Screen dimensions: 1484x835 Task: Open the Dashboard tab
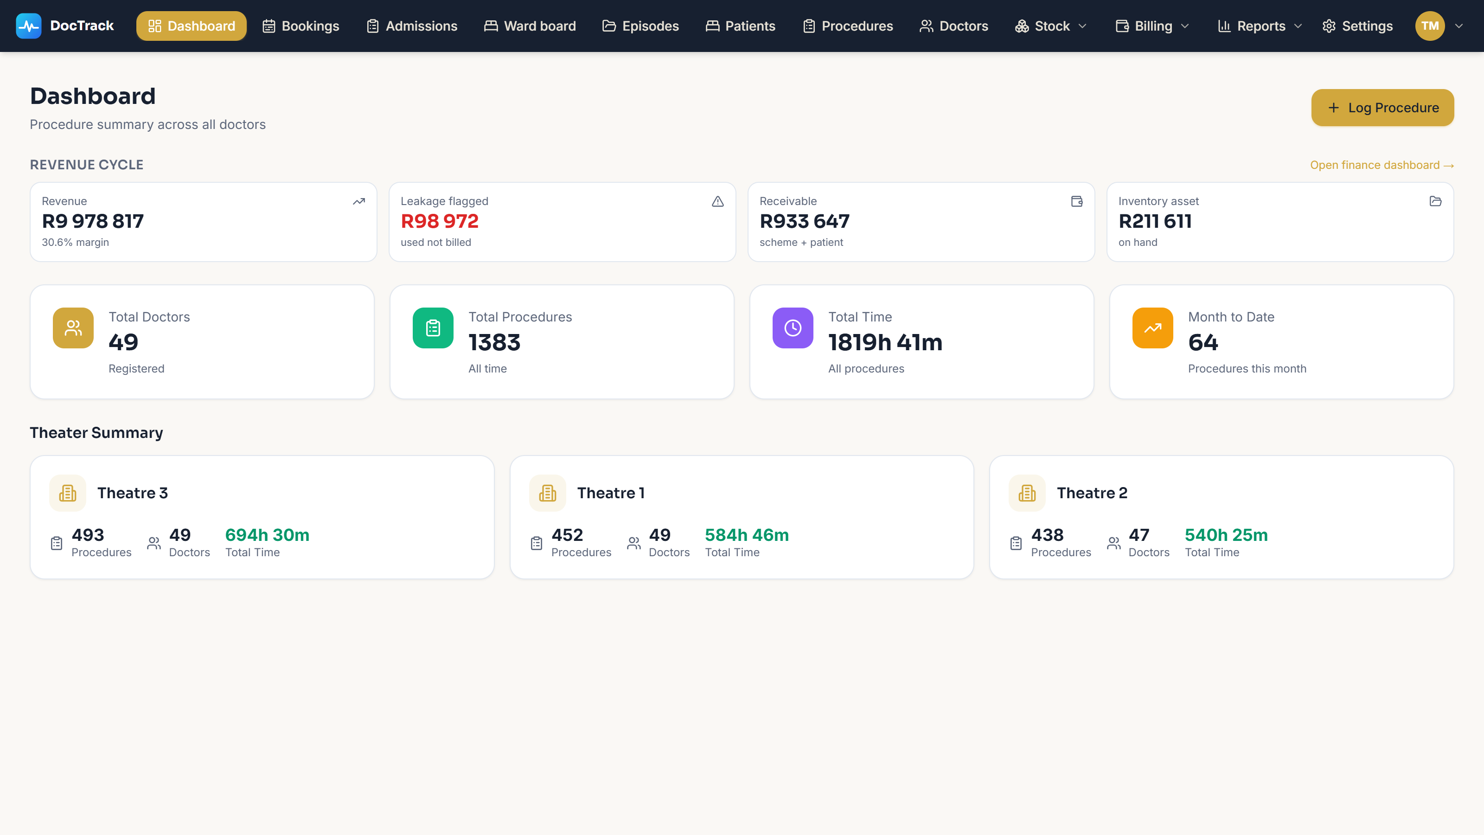(x=191, y=26)
